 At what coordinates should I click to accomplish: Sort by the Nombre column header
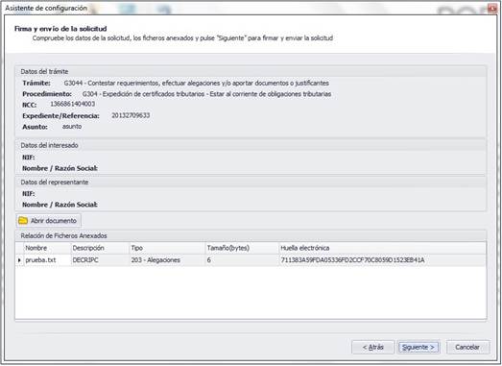point(47,248)
